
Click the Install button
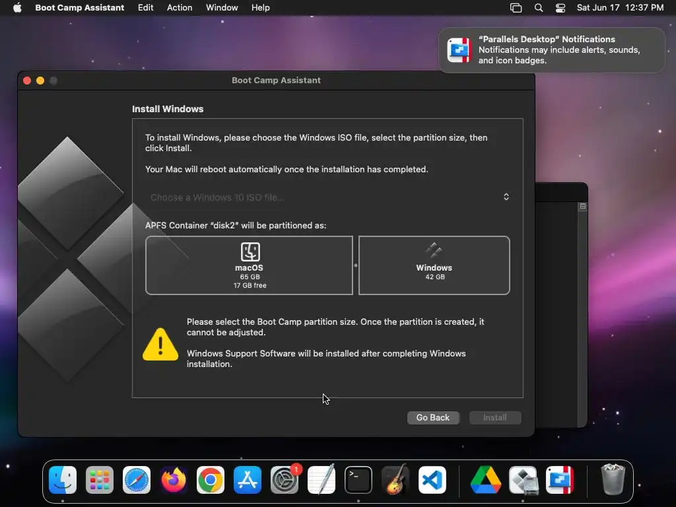coord(495,417)
